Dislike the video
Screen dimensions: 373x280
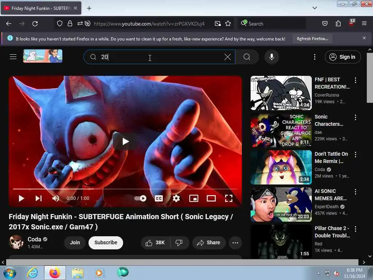point(179,242)
